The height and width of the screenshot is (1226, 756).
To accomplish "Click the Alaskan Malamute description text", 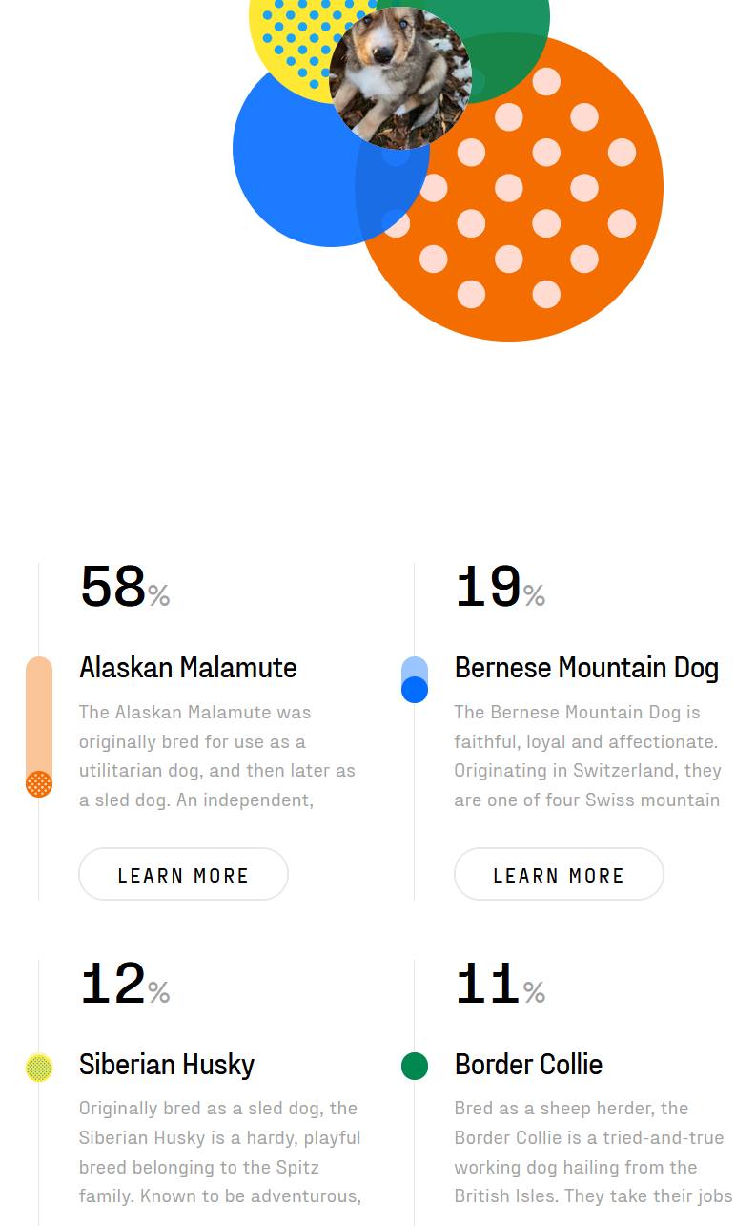I will coord(217,756).
